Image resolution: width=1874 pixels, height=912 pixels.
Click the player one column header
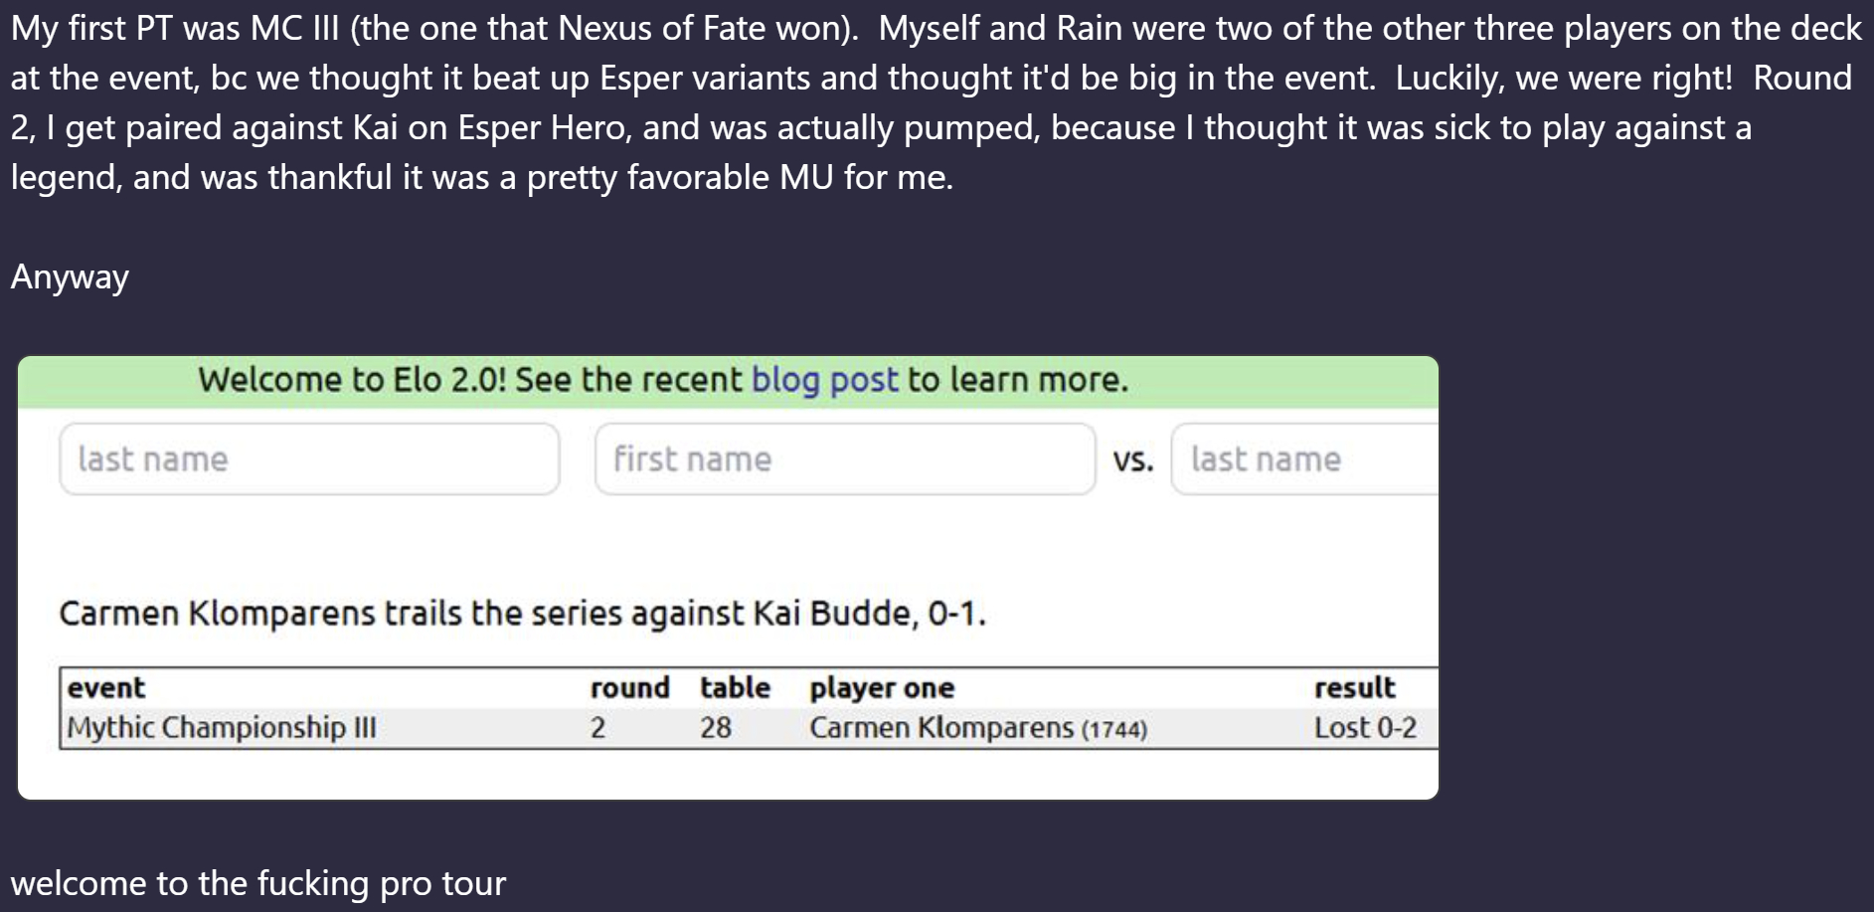coord(882,688)
